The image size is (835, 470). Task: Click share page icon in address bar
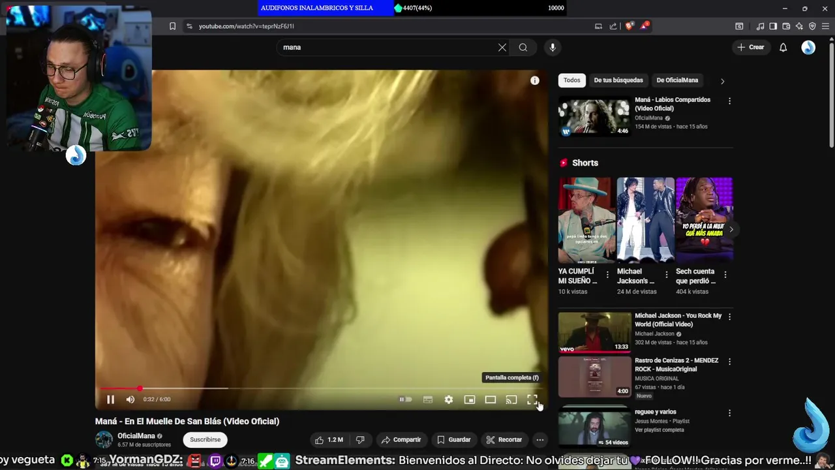coord(613,26)
